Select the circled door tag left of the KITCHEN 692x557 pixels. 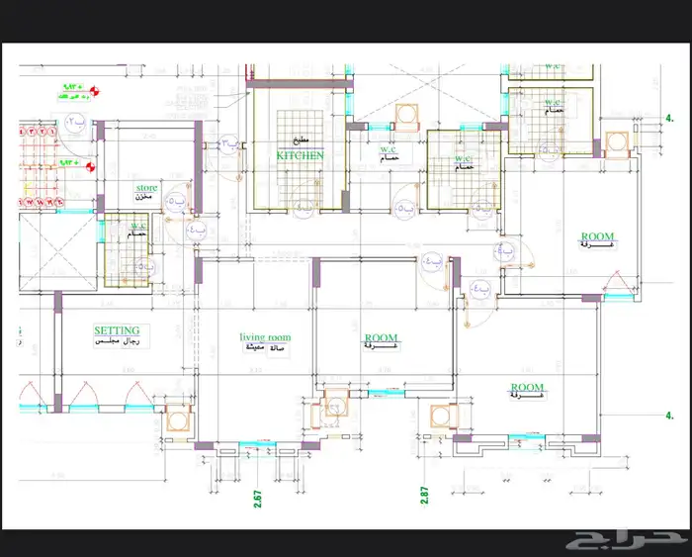click(x=228, y=144)
